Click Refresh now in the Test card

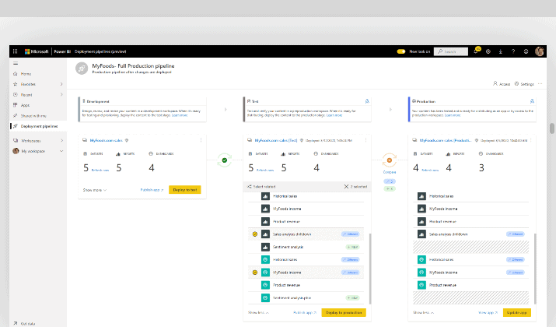pos(265,171)
